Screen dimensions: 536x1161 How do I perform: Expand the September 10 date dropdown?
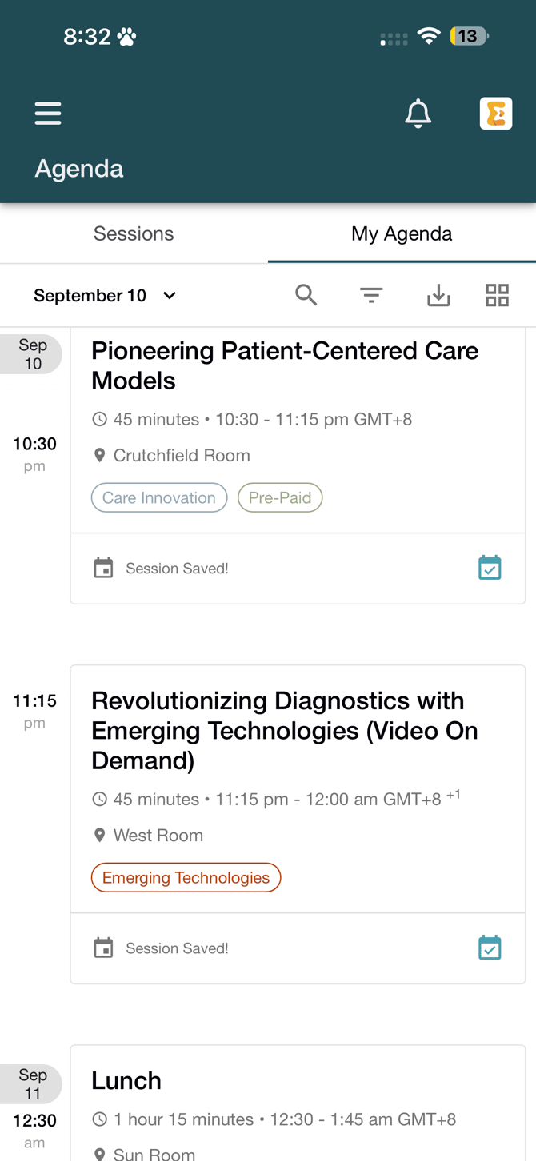tap(105, 296)
